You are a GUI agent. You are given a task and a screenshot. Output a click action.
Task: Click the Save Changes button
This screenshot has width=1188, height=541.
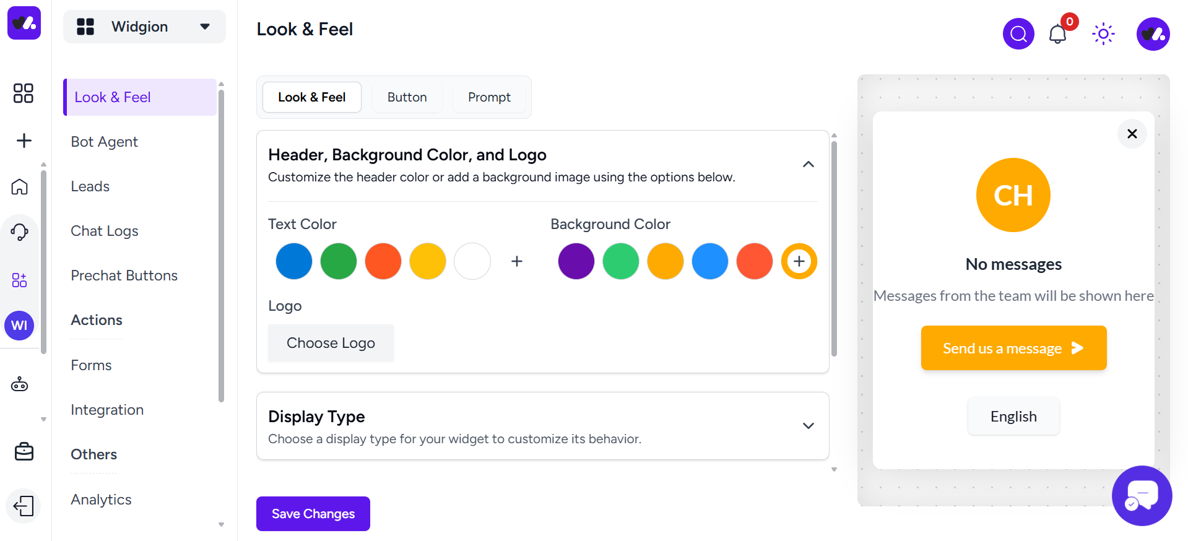click(x=313, y=514)
